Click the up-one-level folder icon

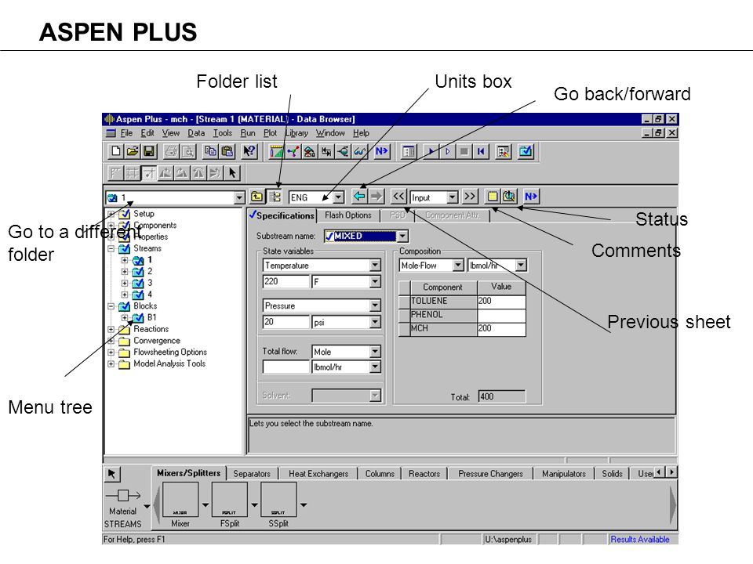click(x=257, y=197)
